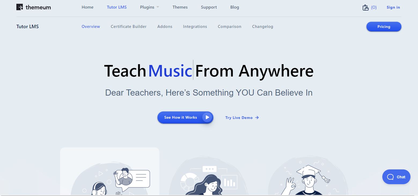Click the play icon in See How it Works

click(207, 117)
